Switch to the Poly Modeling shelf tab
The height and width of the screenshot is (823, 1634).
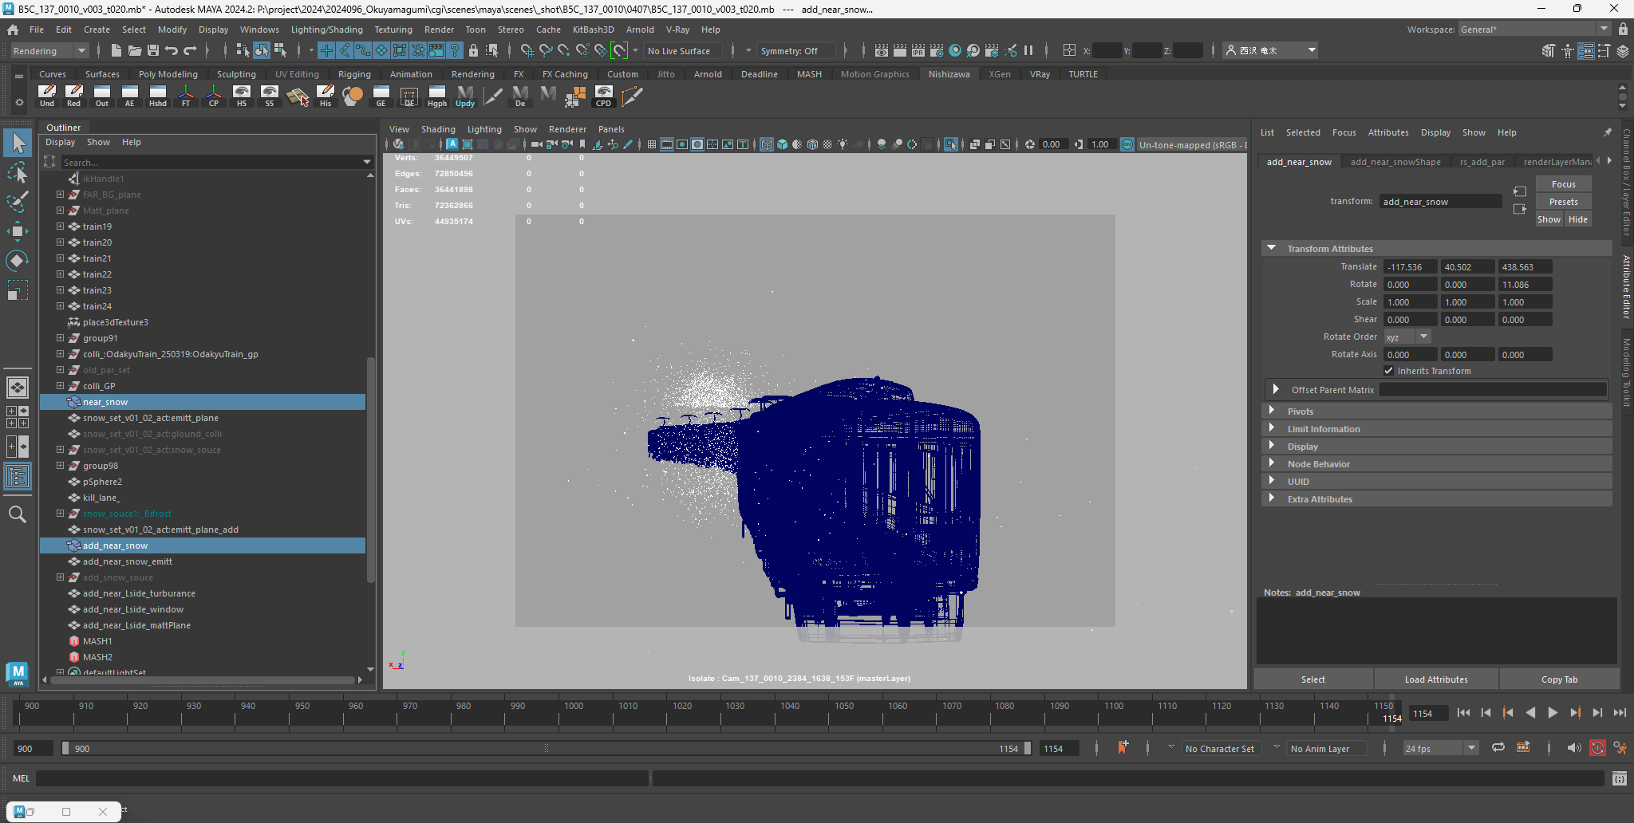[x=168, y=74]
